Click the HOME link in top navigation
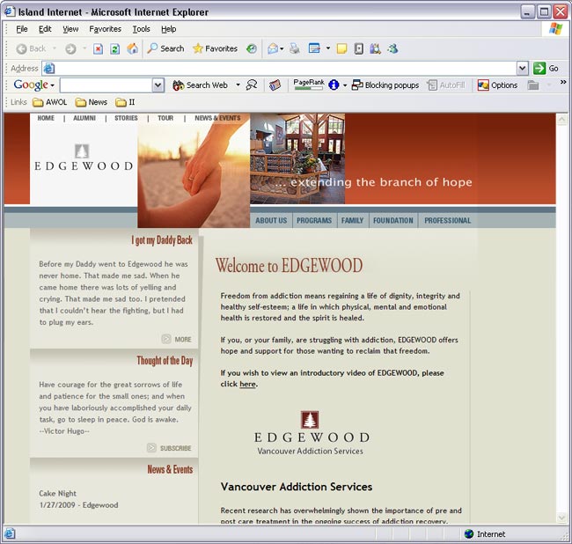The image size is (572, 544). click(46, 118)
